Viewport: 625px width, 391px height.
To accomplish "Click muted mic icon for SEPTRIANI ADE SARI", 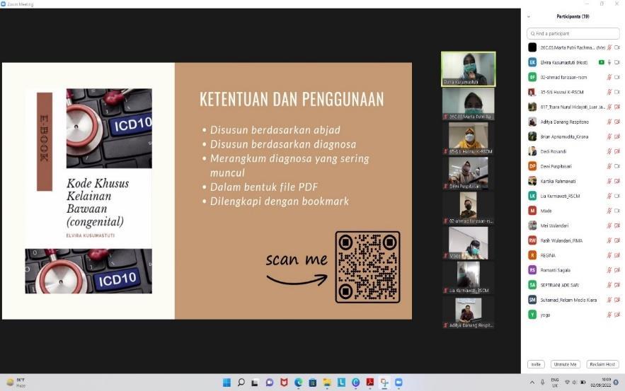I will pos(609,285).
